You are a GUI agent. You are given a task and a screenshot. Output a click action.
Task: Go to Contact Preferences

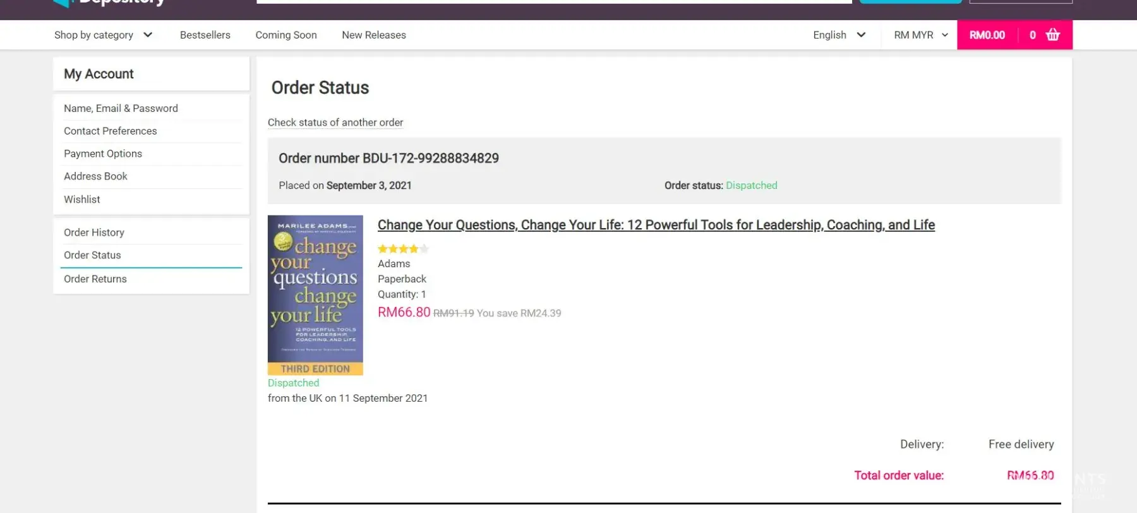[x=110, y=131]
